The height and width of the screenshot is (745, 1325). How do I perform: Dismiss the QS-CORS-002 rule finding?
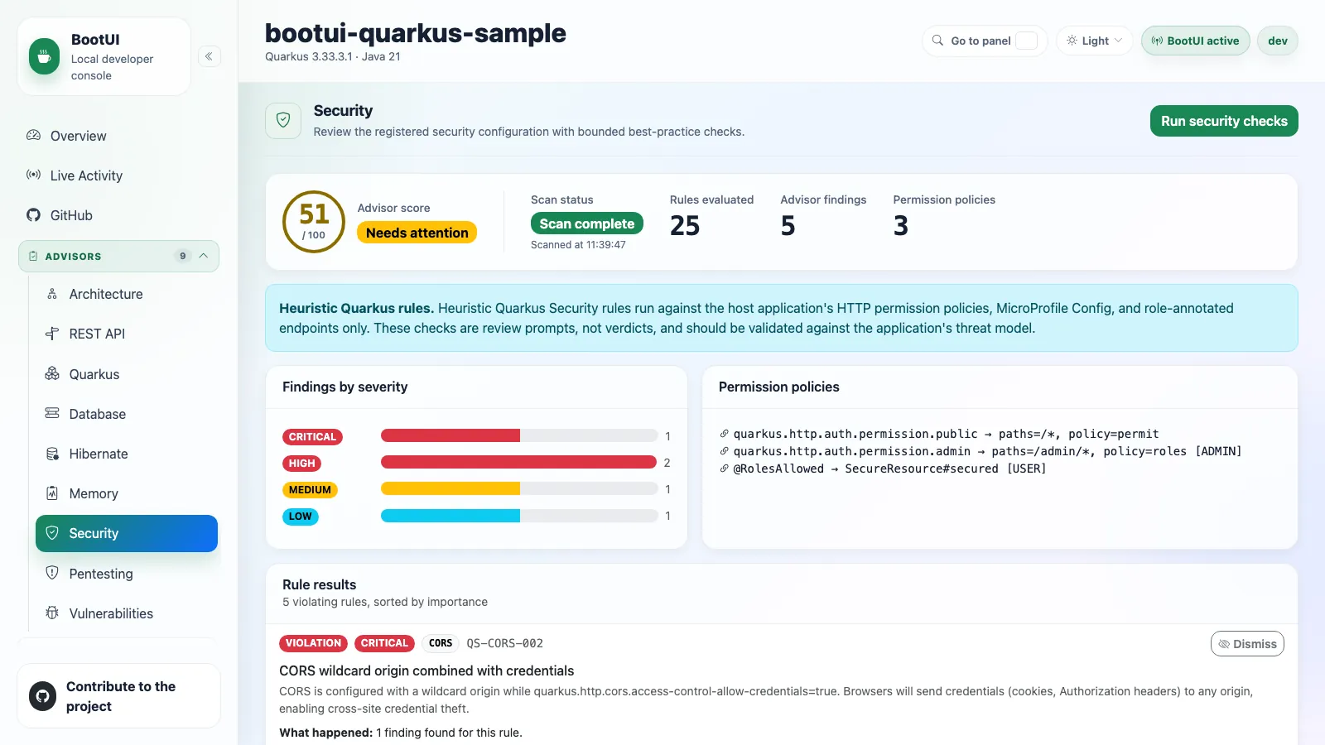click(x=1247, y=644)
